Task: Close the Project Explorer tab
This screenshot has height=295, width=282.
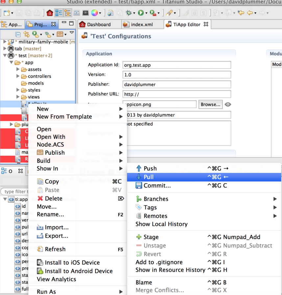Action: pyautogui.click(x=54, y=24)
